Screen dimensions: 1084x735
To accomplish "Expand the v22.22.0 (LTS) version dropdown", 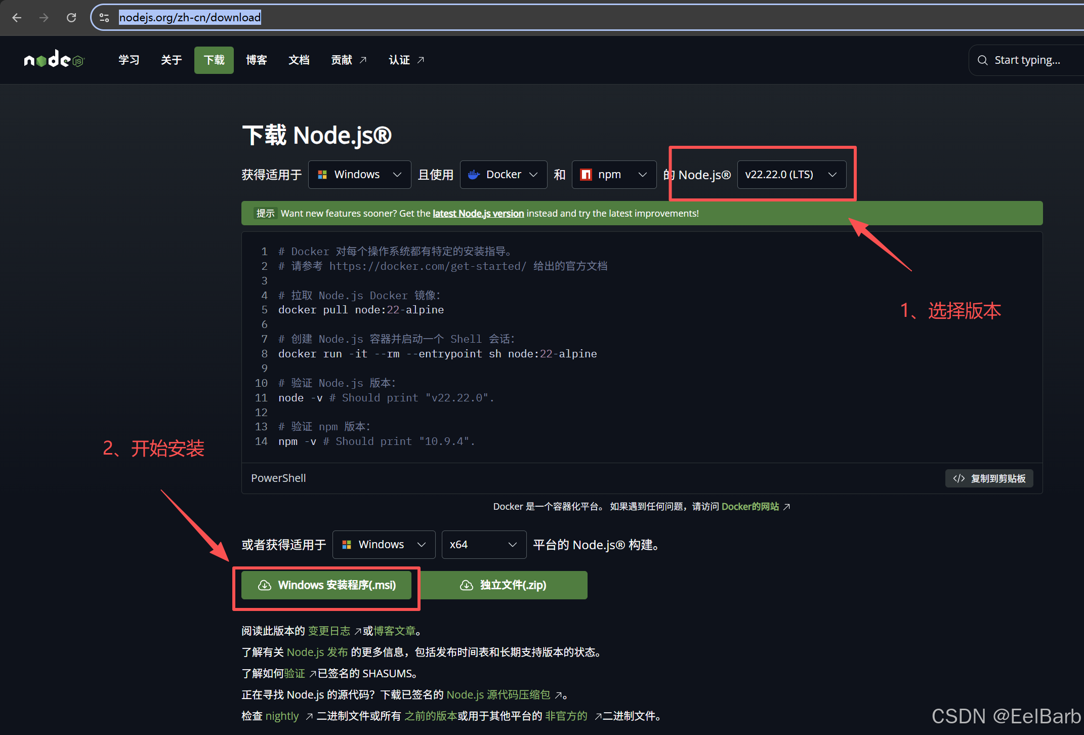I will pyautogui.click(x=791, y=175).
